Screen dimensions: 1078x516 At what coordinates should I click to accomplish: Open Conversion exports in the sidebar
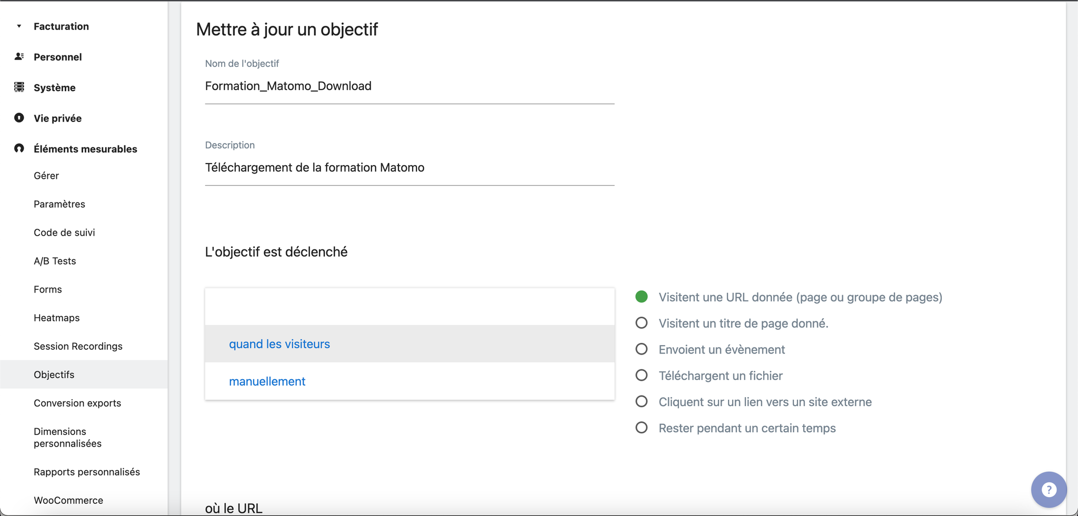[x=77, y=403]
